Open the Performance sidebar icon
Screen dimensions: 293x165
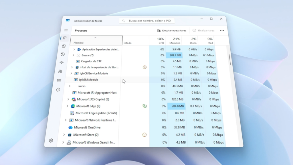pyautogui.click(x=64, y=46)
